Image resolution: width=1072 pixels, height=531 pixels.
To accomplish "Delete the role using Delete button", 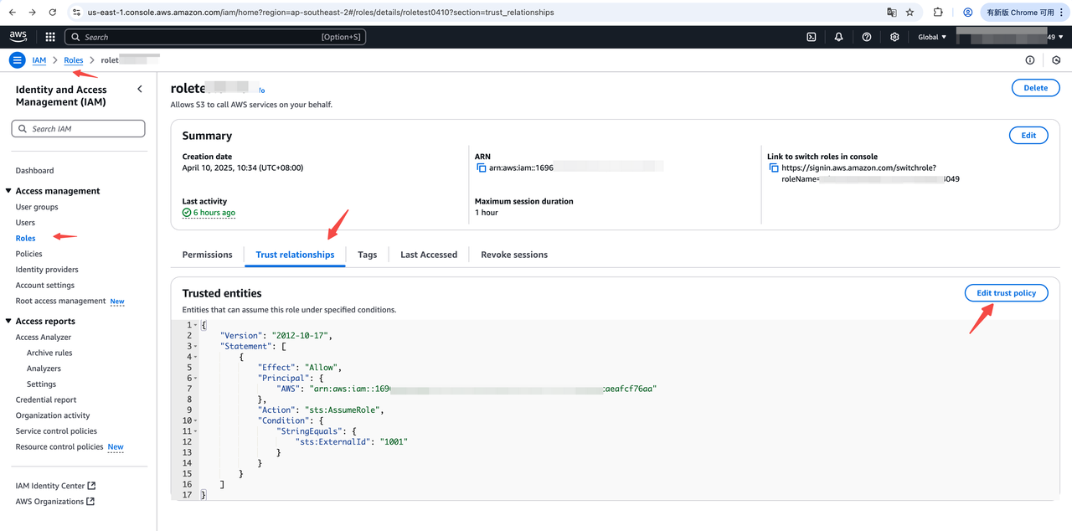I will 1035,88.
